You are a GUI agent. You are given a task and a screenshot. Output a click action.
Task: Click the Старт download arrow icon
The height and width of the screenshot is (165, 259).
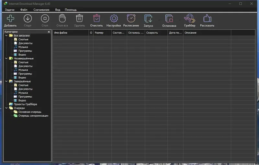coord(28,18)
